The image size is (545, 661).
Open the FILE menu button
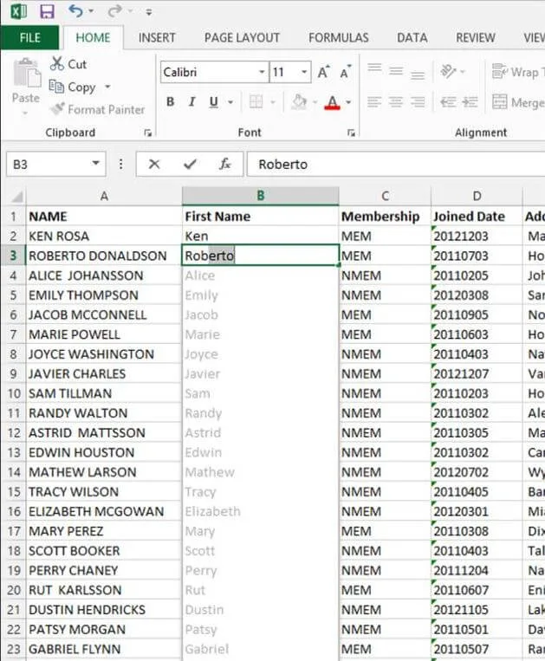[29, 37]
